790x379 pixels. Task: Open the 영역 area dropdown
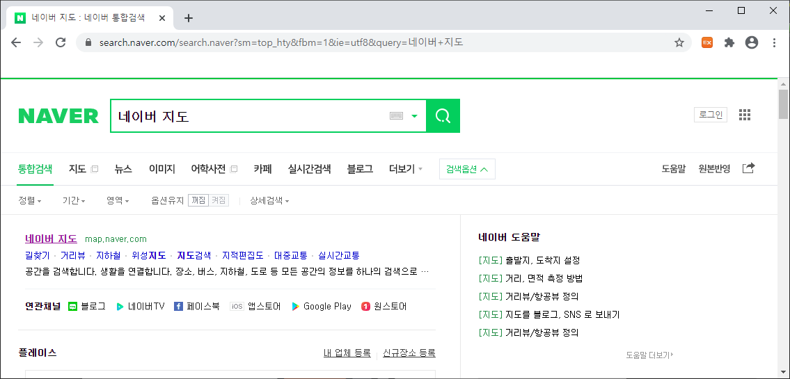tap(118, 201)
